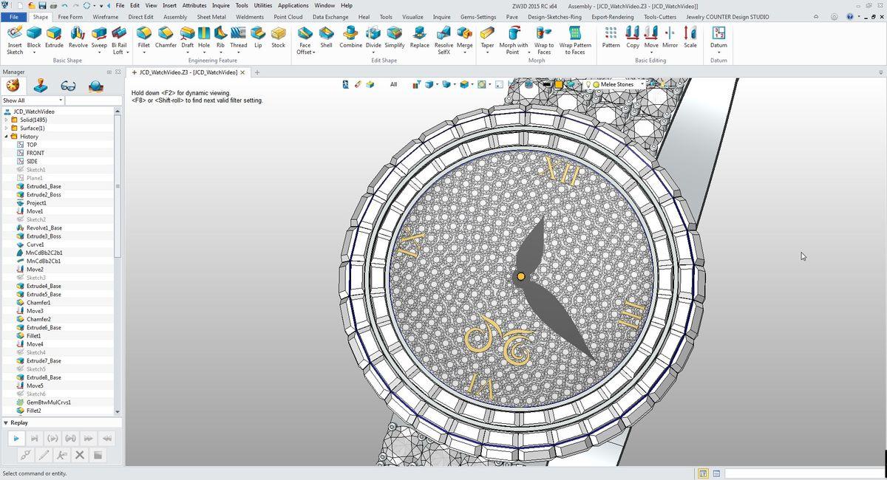
Task: Play the history replay
Action: tap(16, 439)
